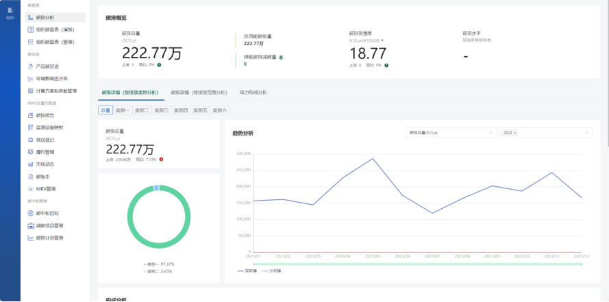Toggle the 计划值 legend series
609x302 pixels.
(x=270, y=270)
